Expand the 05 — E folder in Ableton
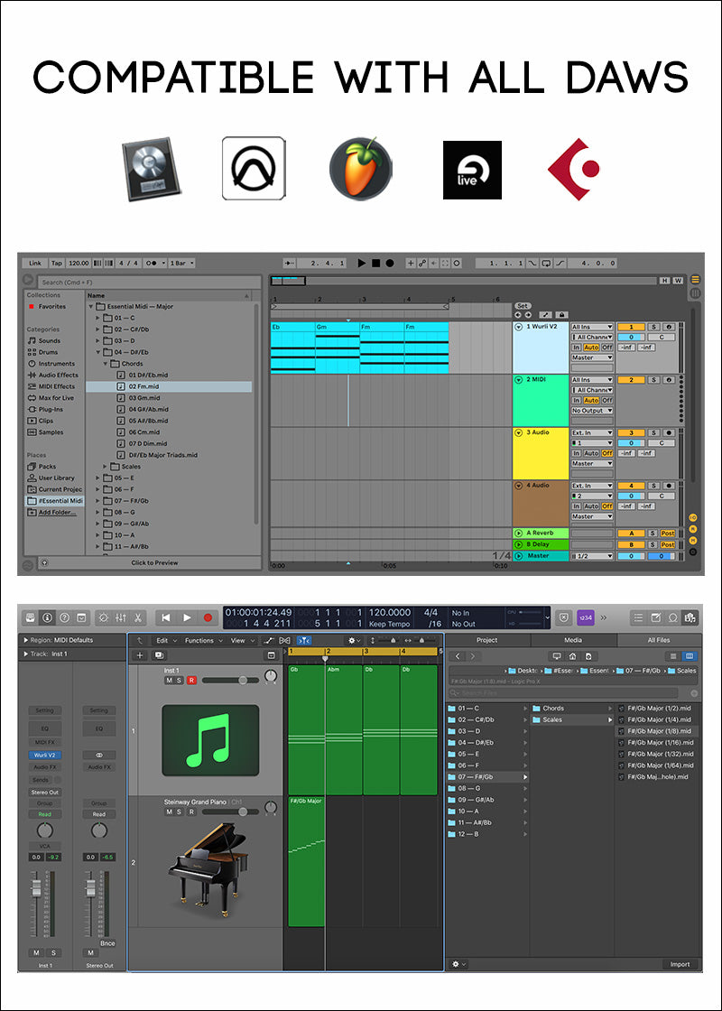722x1011 pixels. 98,478
